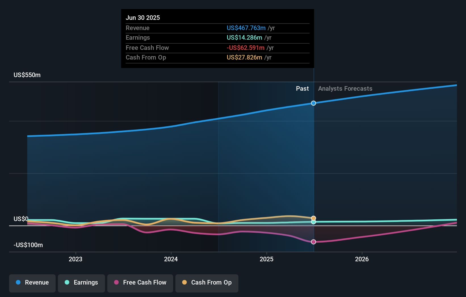Click the blue Revenue legend dot
Image resolution: width=466 pixels, height=297 pixels.
[x=18, y=283]
